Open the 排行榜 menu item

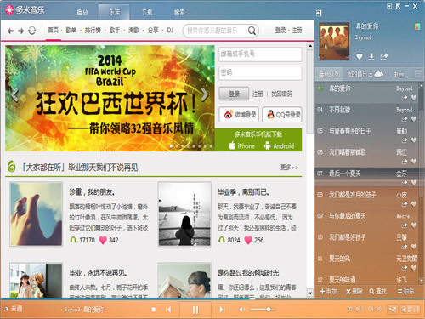(x=93, y=30)
